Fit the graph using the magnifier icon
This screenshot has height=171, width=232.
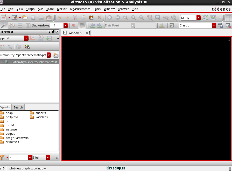[x=126, y=18]
